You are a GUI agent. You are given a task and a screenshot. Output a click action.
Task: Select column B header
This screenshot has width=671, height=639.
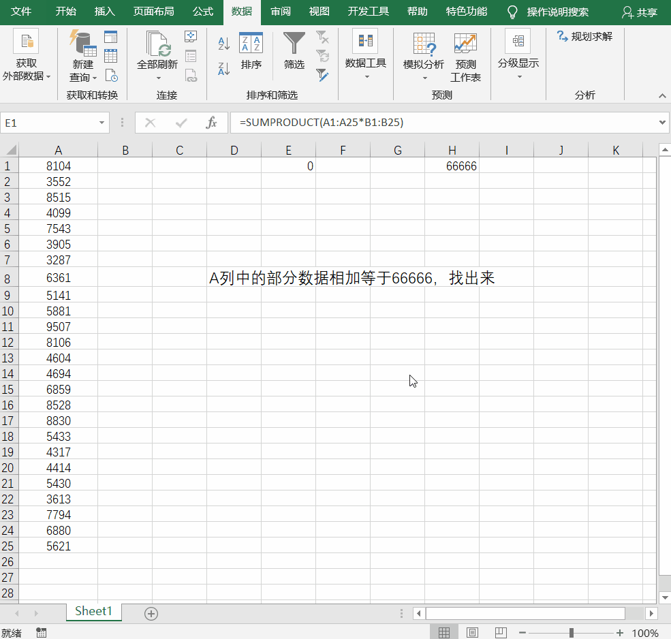click(125, 151)
